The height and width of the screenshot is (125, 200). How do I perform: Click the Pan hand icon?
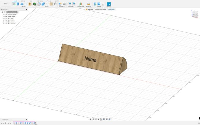(96, 119)
